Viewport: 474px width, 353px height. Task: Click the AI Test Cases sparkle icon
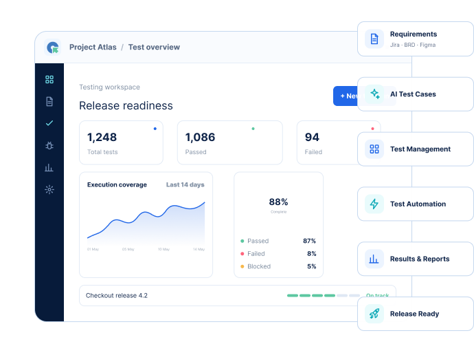(374, 94)
